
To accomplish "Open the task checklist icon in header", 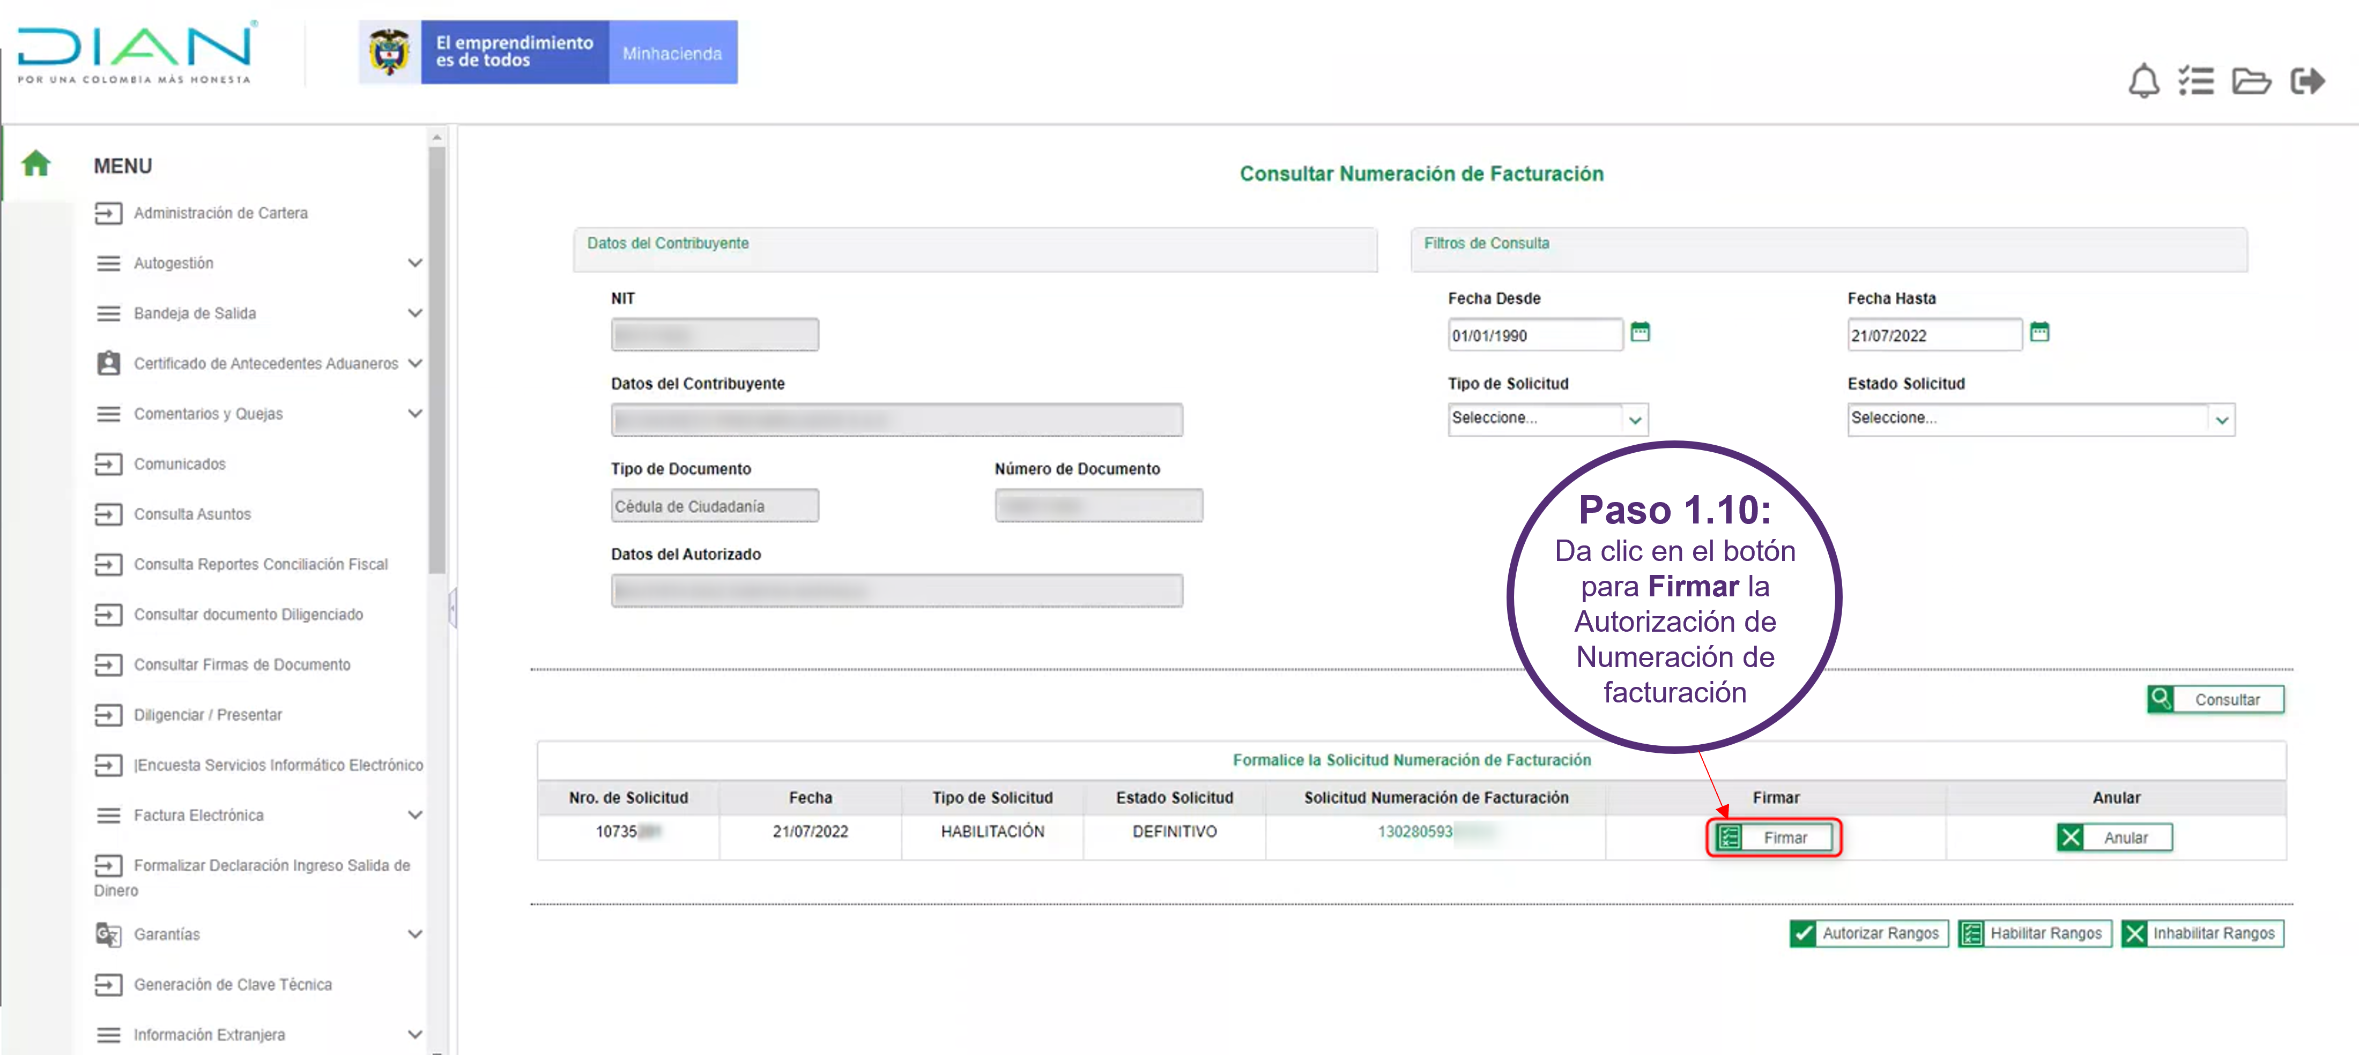I will tap(2195, 81).
